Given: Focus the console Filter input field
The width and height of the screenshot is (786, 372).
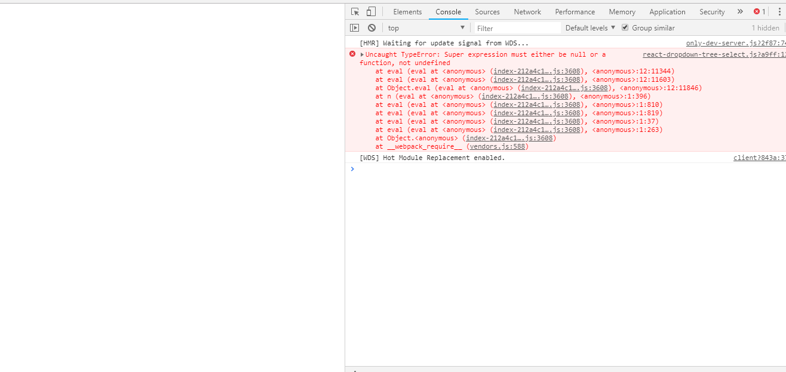Looking at the screenshot, I should coord(518,28).
